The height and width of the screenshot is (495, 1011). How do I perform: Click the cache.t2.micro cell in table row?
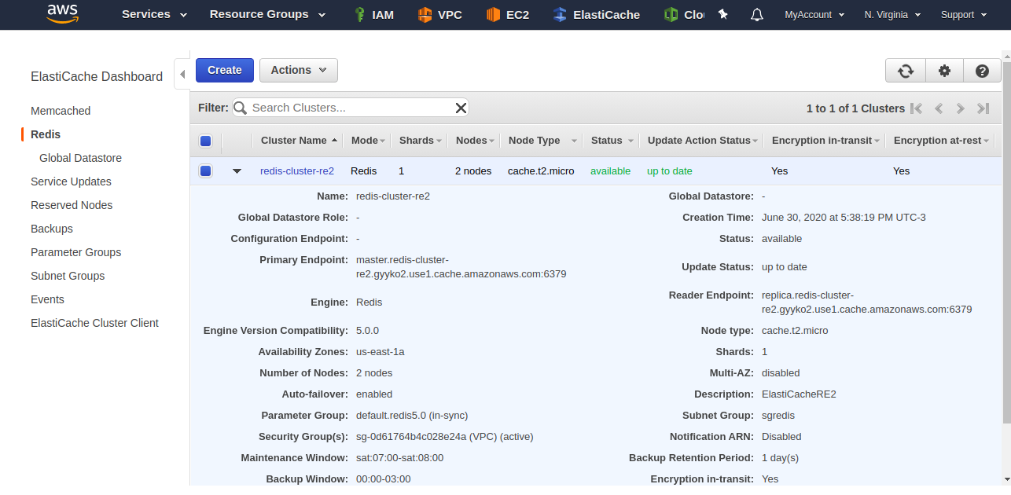(x=541, y=170)
